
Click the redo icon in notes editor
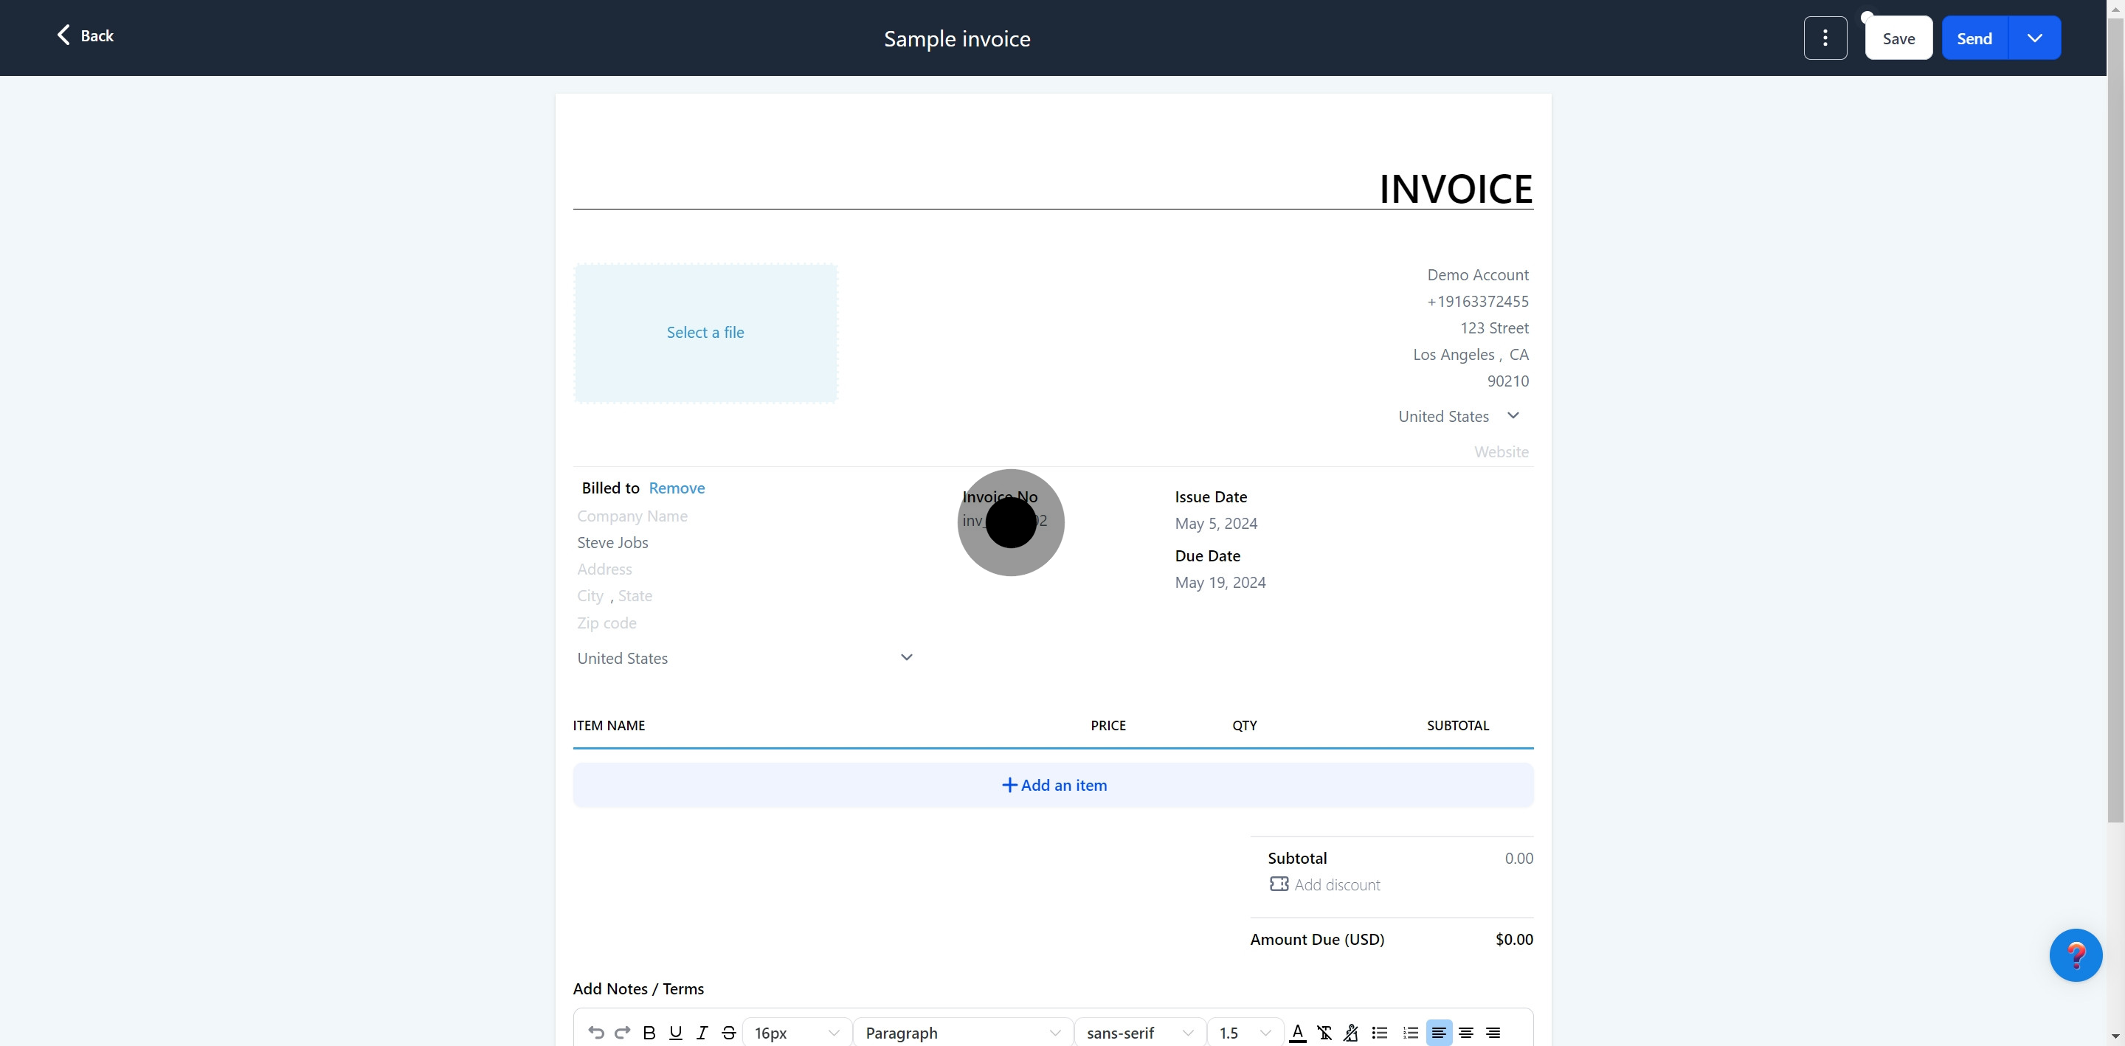click(x=623, y=1032)
